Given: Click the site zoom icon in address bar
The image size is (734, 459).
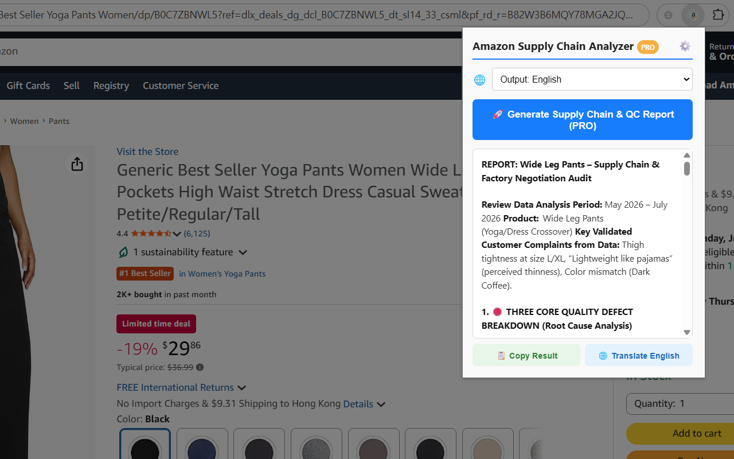Looking at the screenshot, I should tap(668, 15).
